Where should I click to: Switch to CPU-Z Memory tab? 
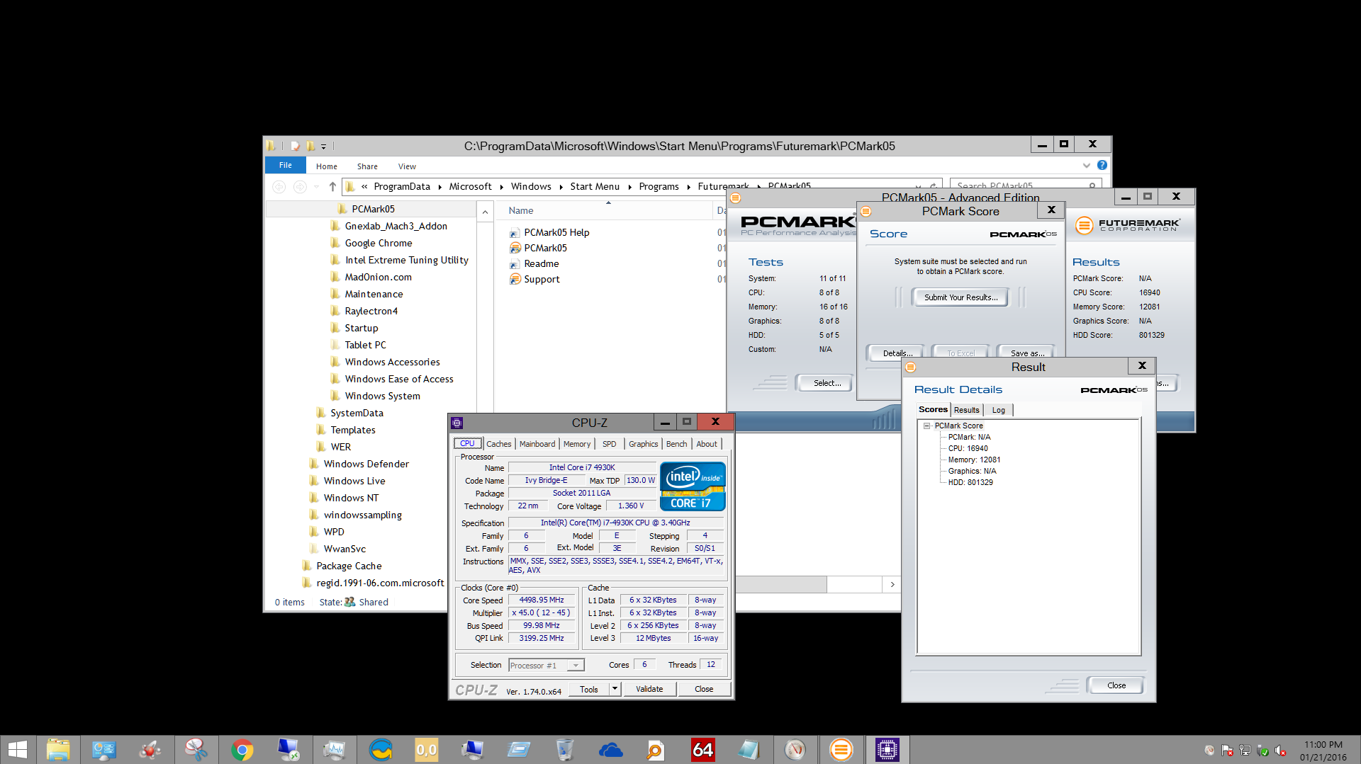[577, 444]
